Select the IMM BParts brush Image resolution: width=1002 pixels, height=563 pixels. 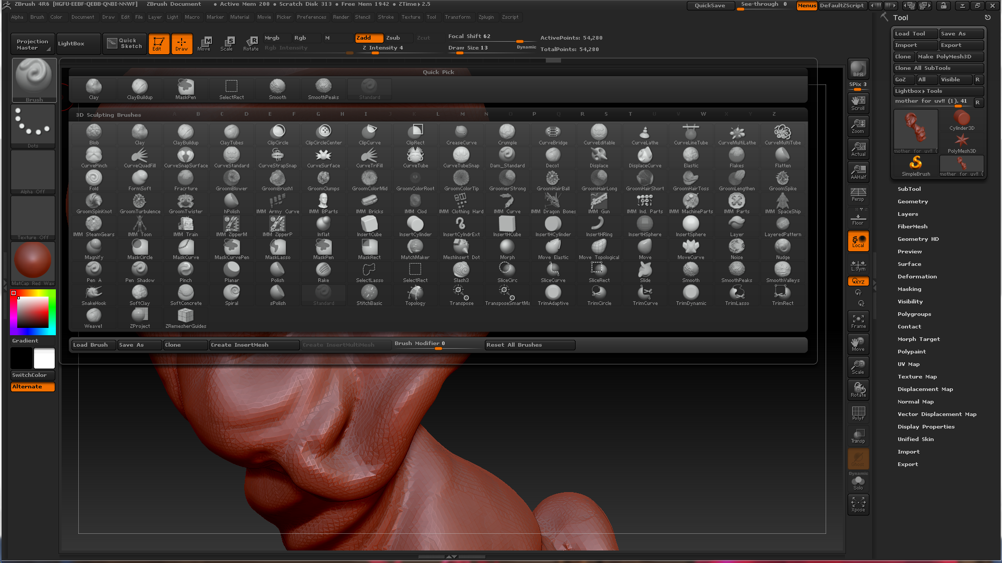click(x=324, y=203)
